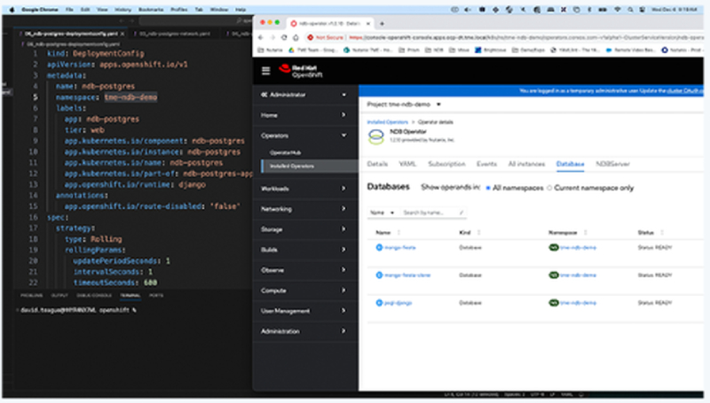Screen dimensions: 710x403
Task: Click Installed Operators breadcrumb link
Action: (387, 122)
